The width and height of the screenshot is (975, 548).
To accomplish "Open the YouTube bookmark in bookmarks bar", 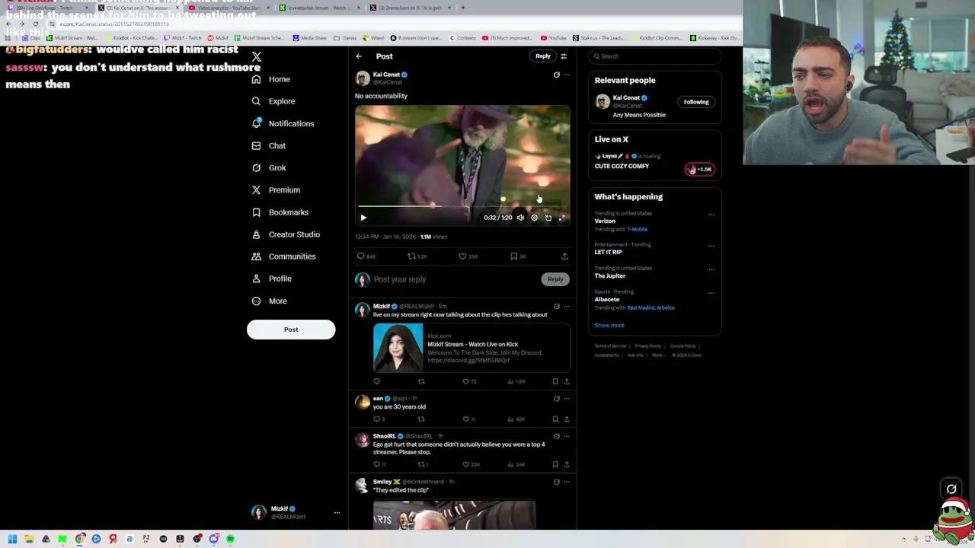I will (x=554, y=38).
